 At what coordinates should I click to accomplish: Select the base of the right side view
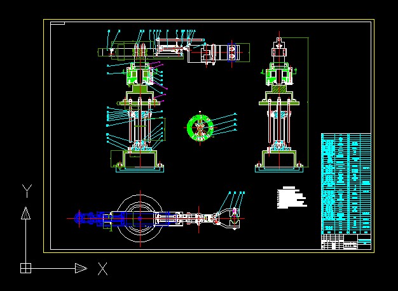pyautogui.click(x=279, y=161)
